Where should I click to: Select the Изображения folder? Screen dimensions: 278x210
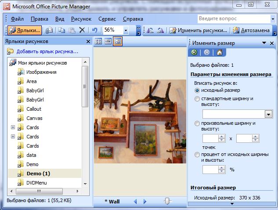point(41,72)
